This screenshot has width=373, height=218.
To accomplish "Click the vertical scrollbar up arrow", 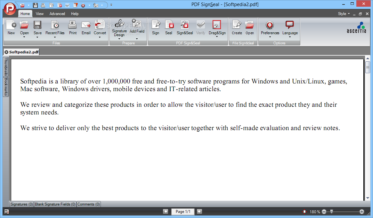I will click(x=368, y=58).
